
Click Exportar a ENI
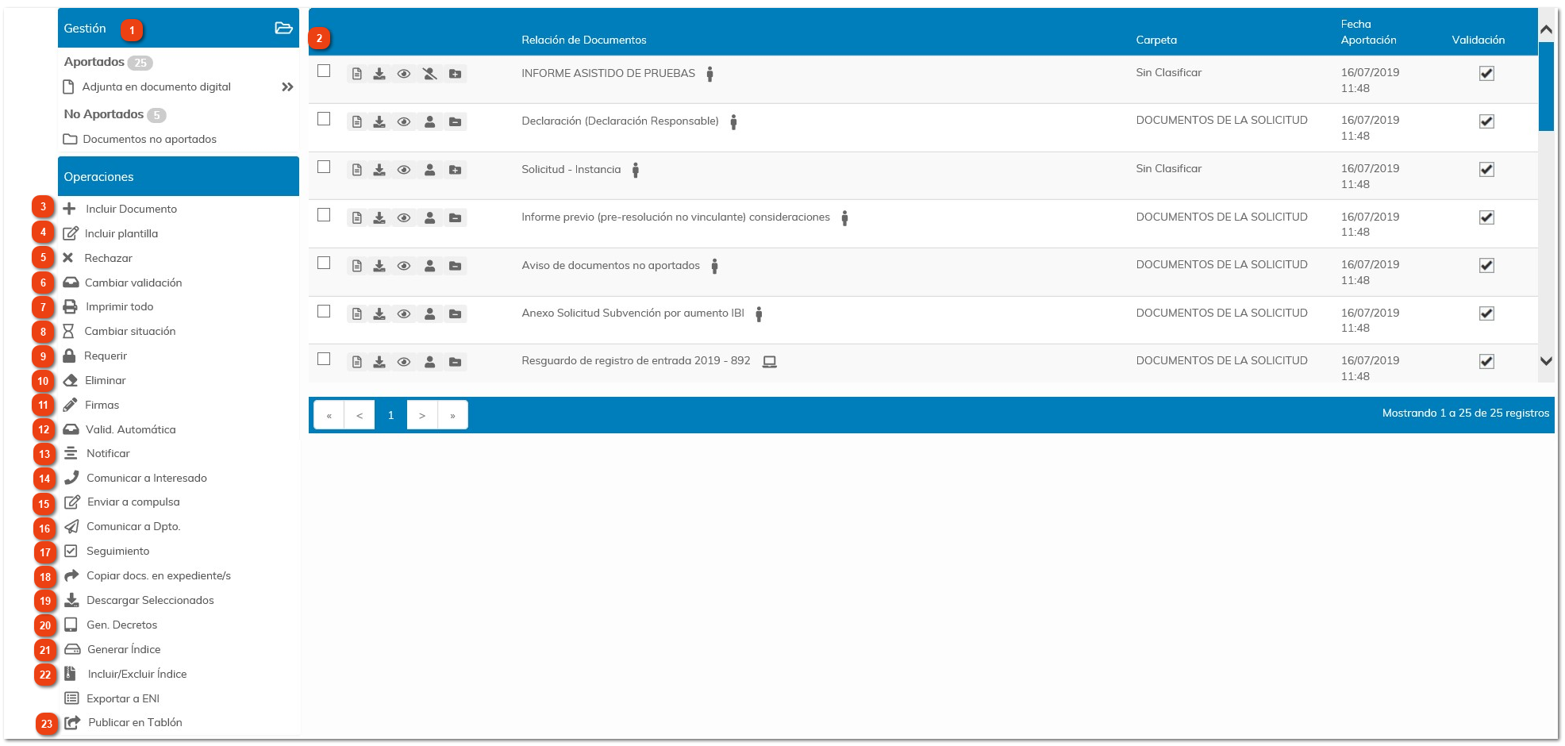point(122,698)
